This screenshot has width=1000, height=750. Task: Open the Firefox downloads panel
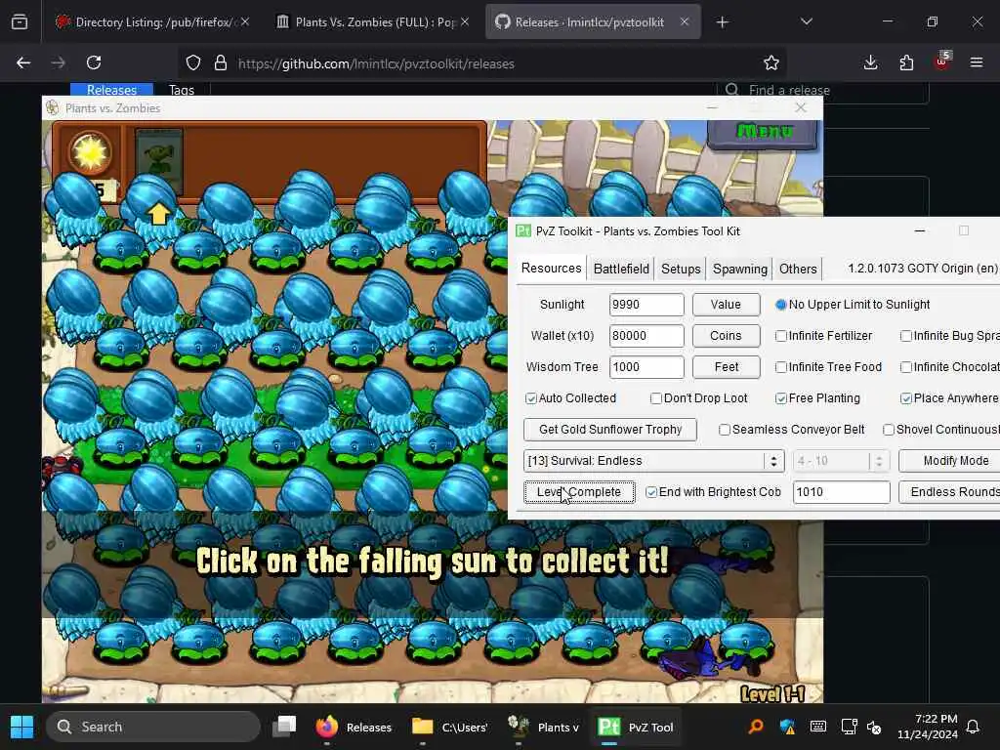point(870,62)
